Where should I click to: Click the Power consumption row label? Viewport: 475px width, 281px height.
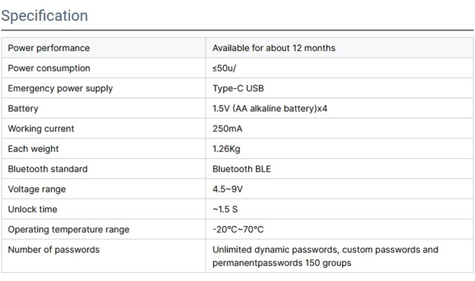click(x=49, y=68)
